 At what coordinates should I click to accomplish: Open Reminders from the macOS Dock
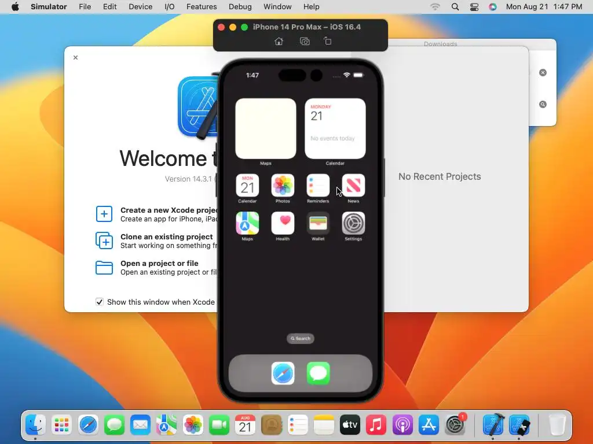click(x=298, y=425)
